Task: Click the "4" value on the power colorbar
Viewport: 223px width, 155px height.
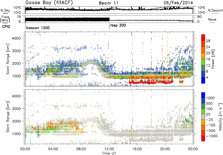Action: point(207,78)
